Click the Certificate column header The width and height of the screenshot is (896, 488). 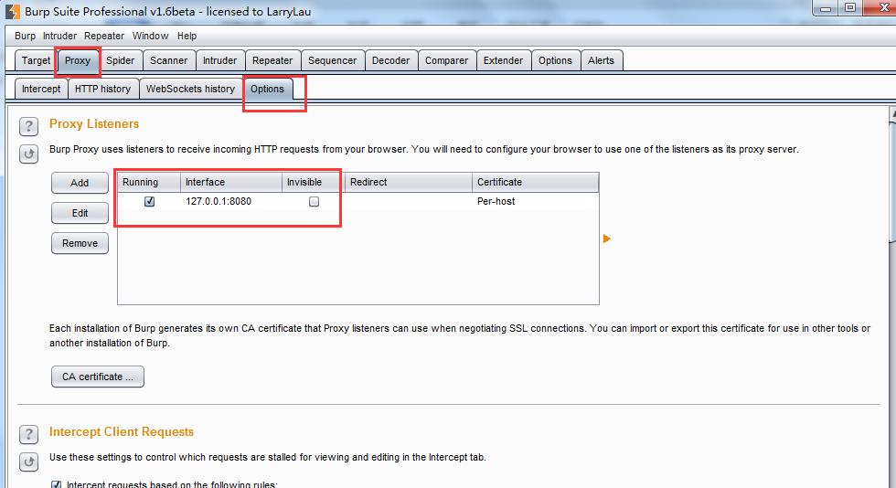click(x=536, y=182)
